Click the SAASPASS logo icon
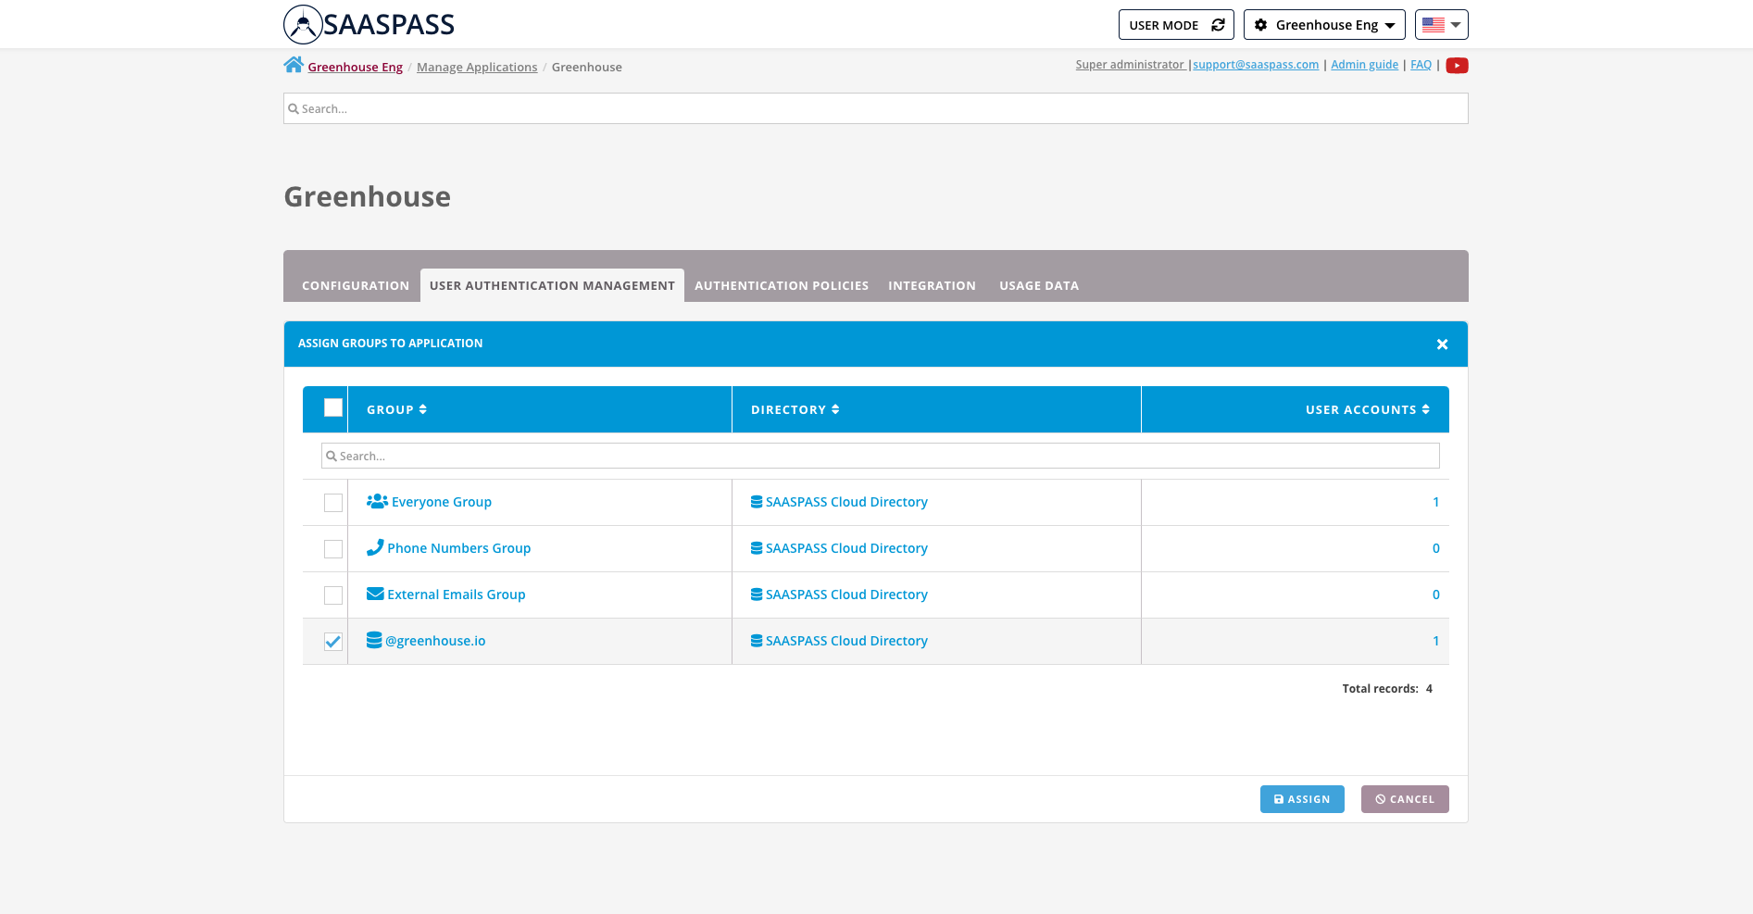This screenshot has width=1753, height=914. click(x=303, y=25)
